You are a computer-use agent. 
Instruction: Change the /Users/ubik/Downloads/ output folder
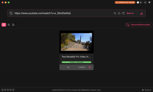coord(138,25)
